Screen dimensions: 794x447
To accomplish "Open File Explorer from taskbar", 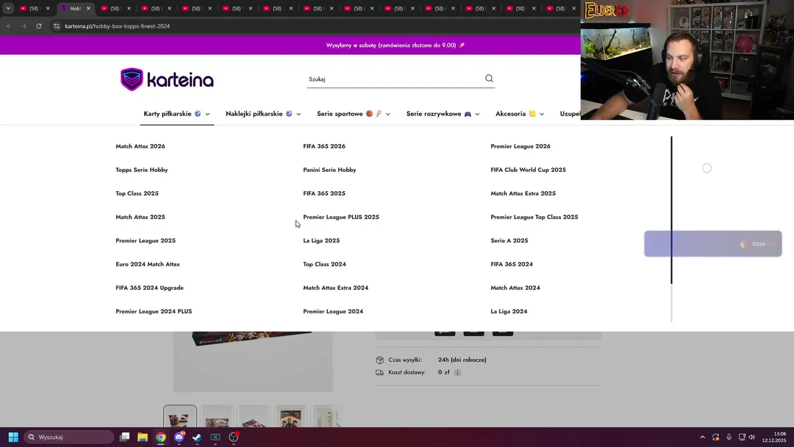I will (142, 437).
